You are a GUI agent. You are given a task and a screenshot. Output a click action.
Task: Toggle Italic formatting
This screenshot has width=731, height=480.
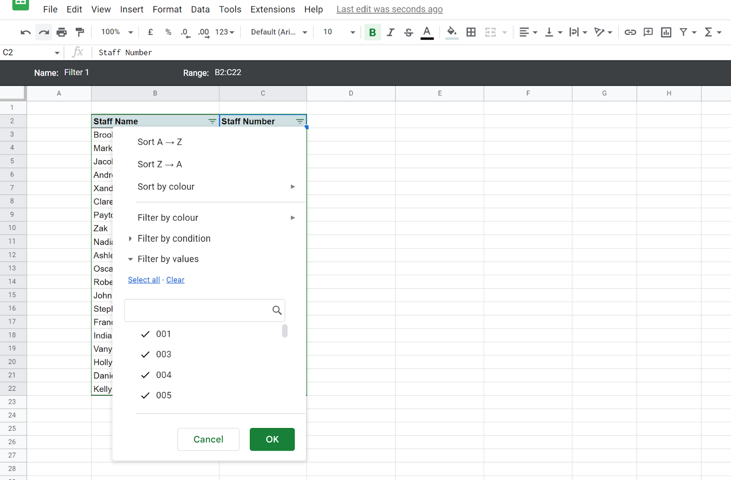[x=391, y=32]
